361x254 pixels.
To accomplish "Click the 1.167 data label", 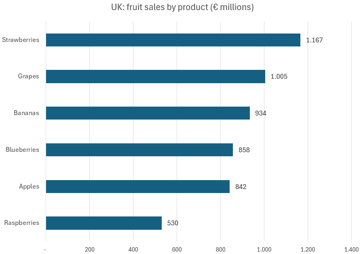I will 315,40.
